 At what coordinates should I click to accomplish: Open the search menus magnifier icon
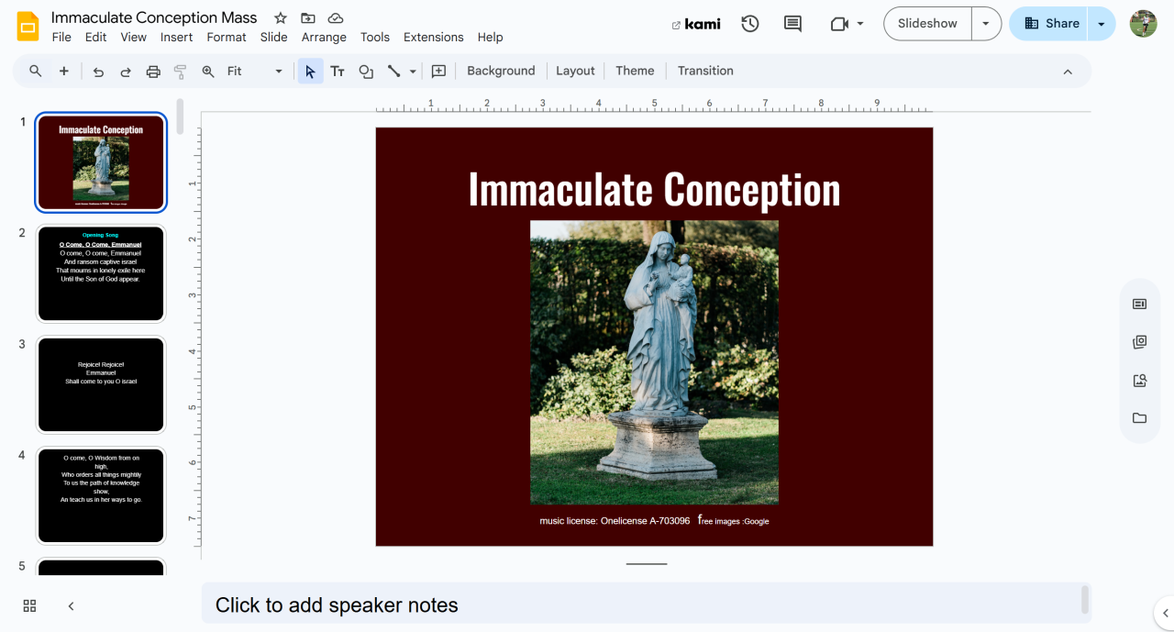[x=36, y=72]
